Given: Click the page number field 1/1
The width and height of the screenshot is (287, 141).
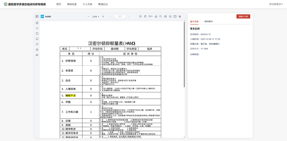Looking at the screenshot, I should pos(120,16).
